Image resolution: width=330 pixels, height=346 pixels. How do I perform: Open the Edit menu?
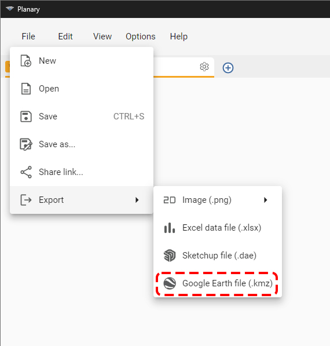click(65, 37)
